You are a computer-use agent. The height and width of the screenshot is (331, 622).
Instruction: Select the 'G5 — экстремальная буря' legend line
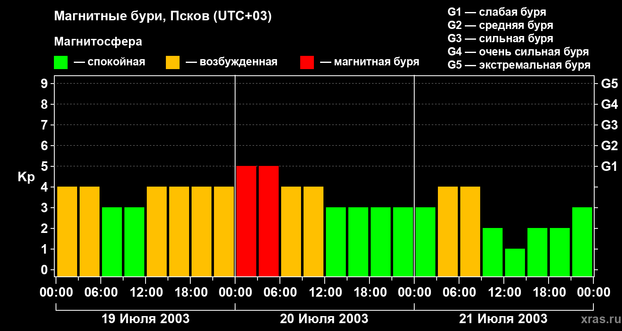[x=519, y=65]
